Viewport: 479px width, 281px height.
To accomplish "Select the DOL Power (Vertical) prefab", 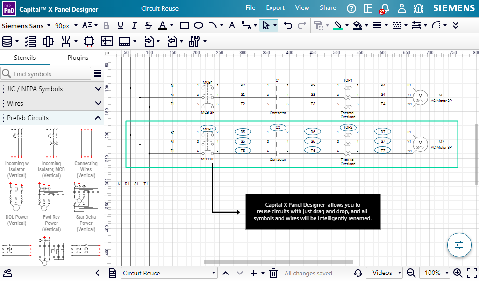I will (x=17, y=204).
